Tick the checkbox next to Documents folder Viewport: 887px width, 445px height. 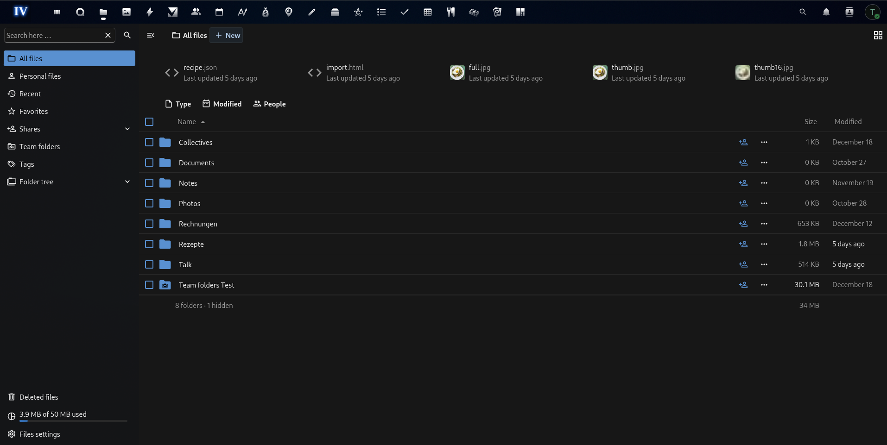click(149, 163)
